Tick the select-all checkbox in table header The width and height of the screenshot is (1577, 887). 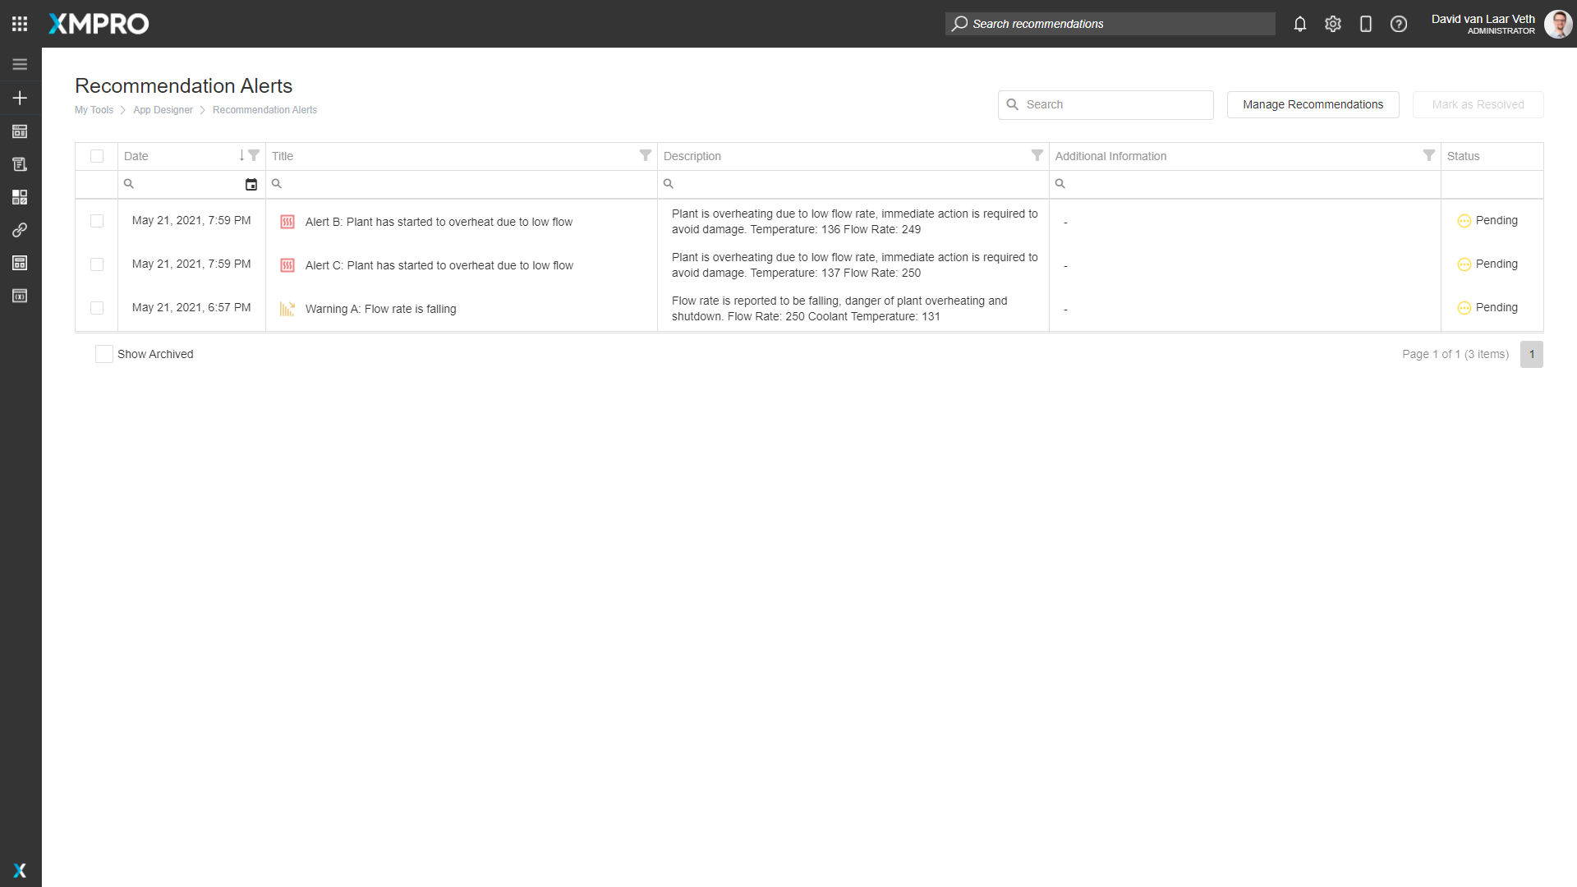point(97,156)
